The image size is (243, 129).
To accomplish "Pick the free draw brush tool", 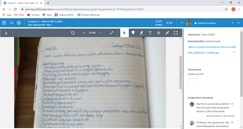I will tap(167, 33).
